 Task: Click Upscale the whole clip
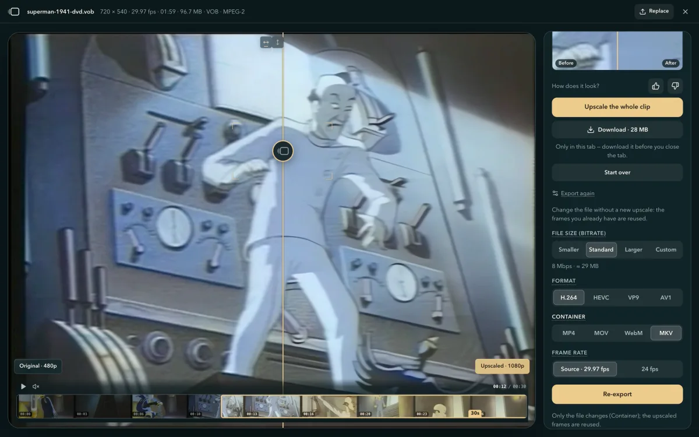(617, 107)
